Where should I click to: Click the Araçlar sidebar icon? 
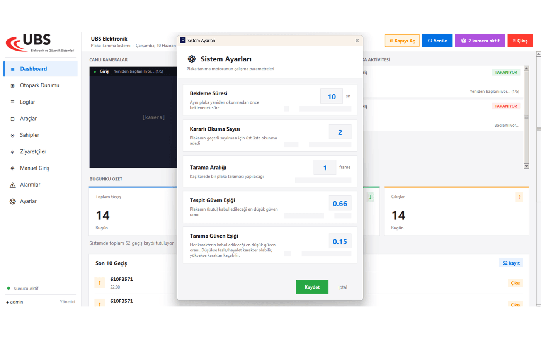point(12,119)
